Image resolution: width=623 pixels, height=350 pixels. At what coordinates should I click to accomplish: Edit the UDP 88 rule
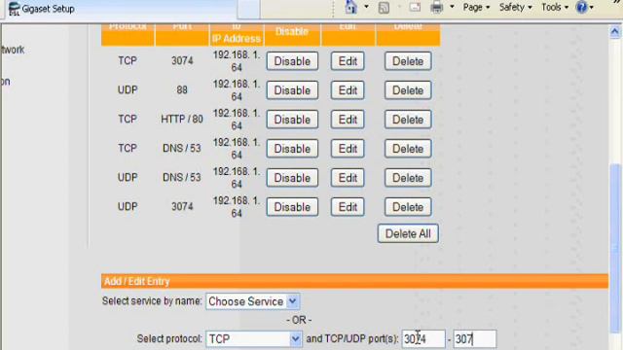pos(348,90)
